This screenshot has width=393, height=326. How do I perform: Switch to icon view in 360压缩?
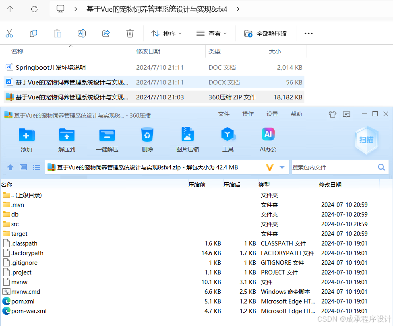[23, 167]
